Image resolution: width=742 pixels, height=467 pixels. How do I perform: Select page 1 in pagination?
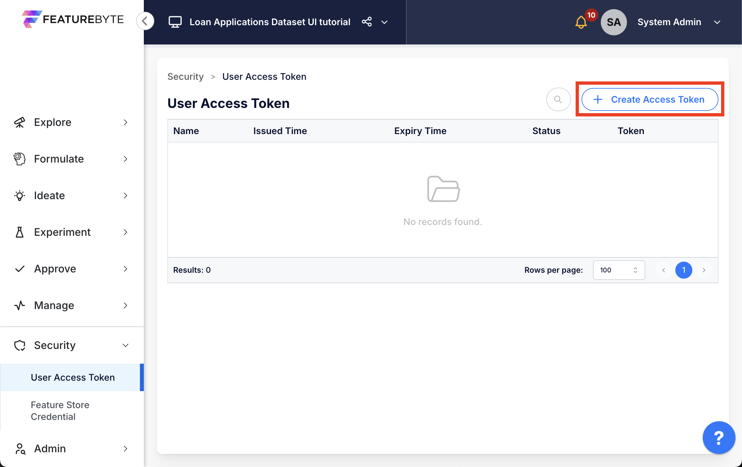click(x=684, y=270)
